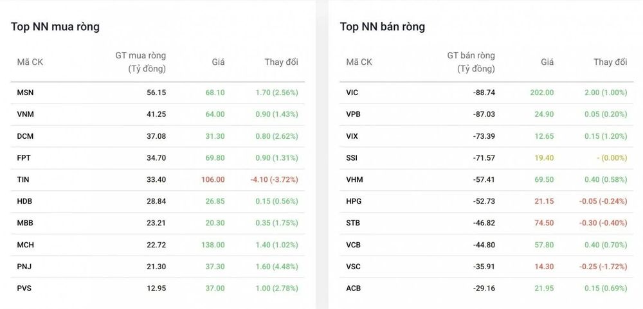Viewport: 643px width, 309px height.
Task: Click 'Thay đổi' header in sell table
Action: [x=610, y=62]
